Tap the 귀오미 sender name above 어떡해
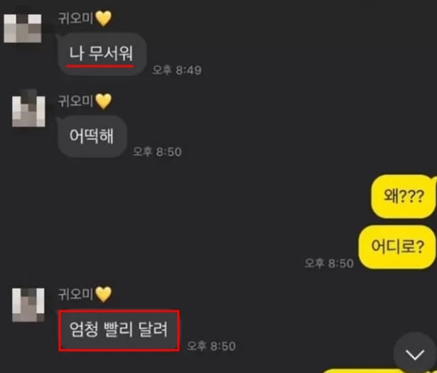This screenshot has width=437, height=373. click(75, 101)
